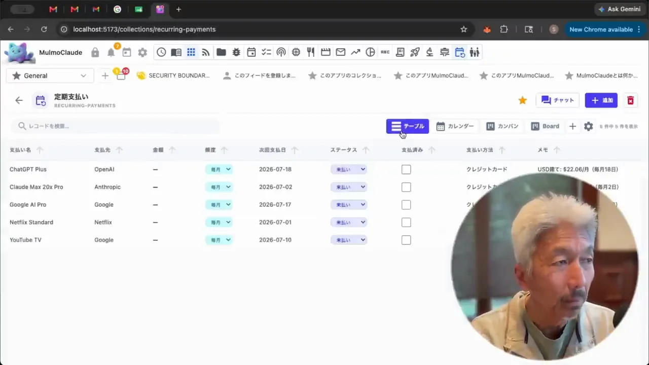Open the RSS feed icon
The width and height of the screenshot is (649, 365).
(206, 52)
